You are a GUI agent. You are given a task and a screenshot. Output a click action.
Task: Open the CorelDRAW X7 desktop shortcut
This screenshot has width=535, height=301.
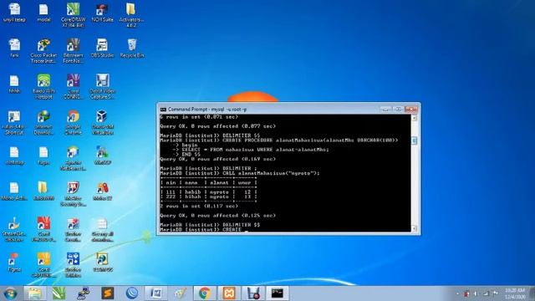[x=73, y=14]
